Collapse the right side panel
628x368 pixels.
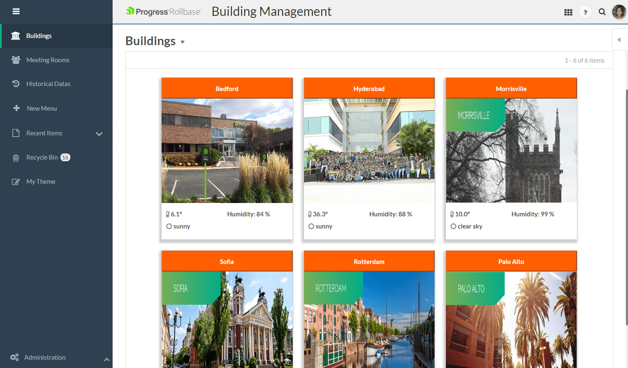[619, 40]
